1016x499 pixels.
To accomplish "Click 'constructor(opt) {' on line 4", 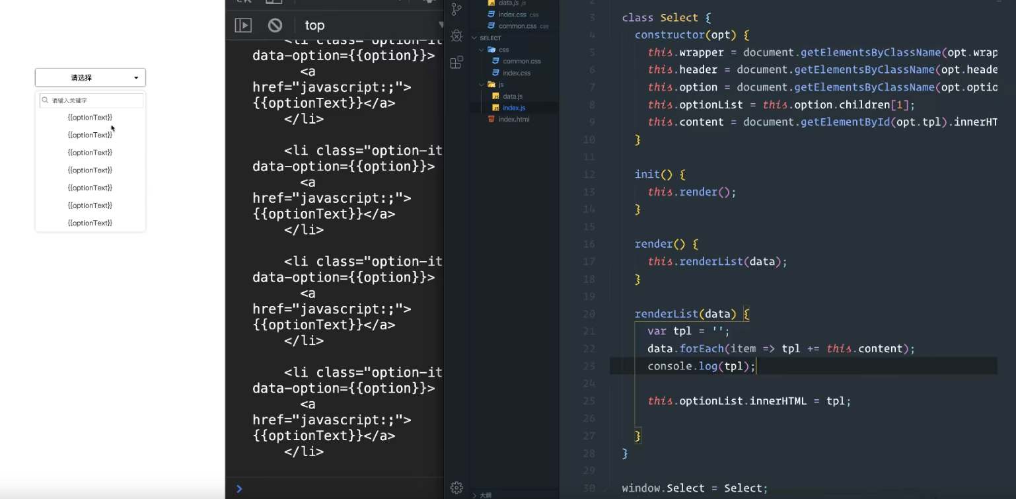I will pyautogui.click(x=692, y=35).
